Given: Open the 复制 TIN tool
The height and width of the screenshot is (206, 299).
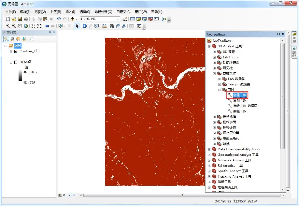Looking at the screenshot, I should click(x=240, y=101).
